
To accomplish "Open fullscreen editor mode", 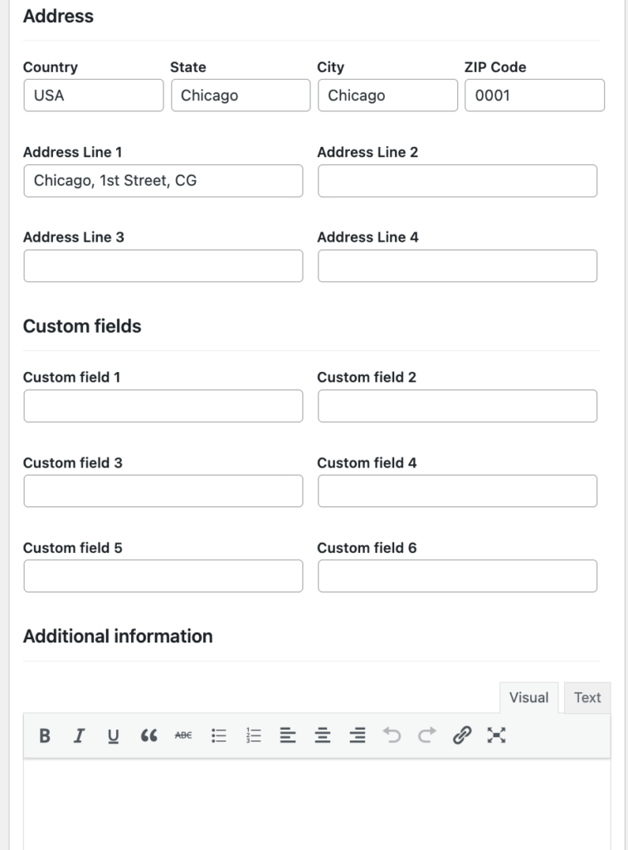I will (x=496, y=735).
